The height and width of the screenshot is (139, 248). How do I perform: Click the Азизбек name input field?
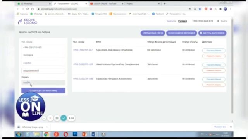tap(43, 63)
